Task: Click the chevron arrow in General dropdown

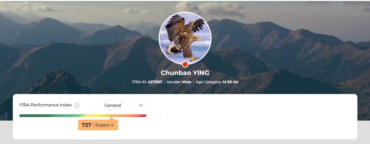Action: pyautogui.click(x=141, y=105)
